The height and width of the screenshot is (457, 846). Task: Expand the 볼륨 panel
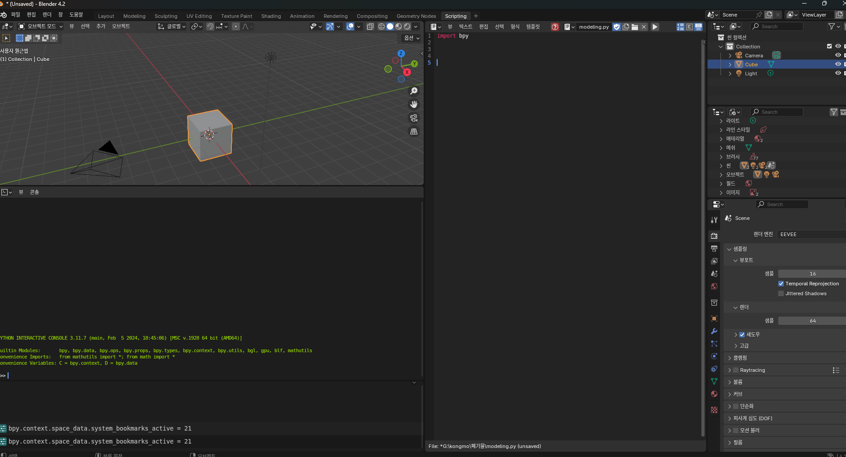729,382
